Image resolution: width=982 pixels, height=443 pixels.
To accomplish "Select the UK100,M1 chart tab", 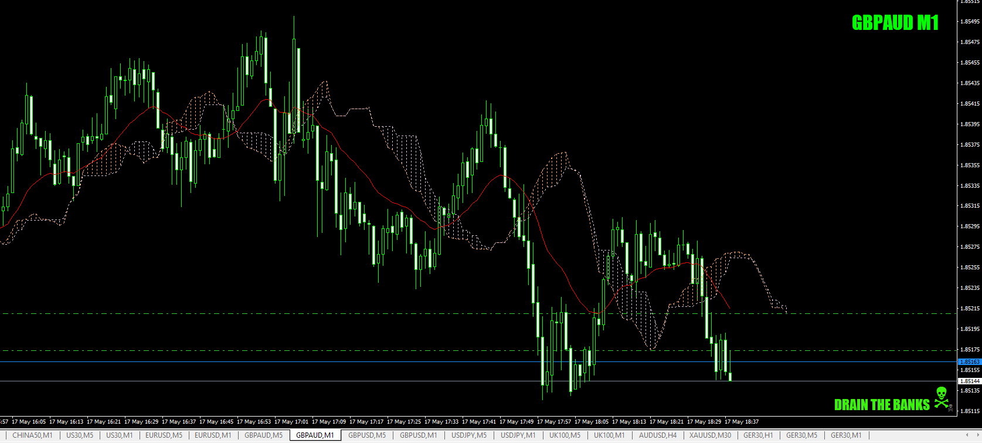I will (x=610, y=435).
